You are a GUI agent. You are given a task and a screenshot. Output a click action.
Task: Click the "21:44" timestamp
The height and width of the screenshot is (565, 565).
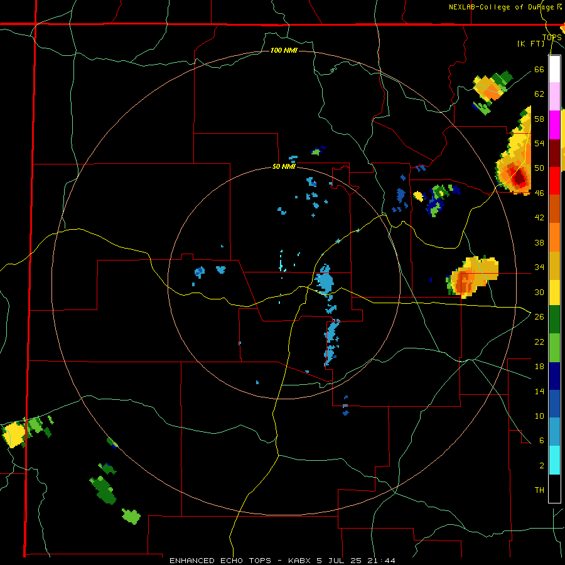tap(382, 561)
